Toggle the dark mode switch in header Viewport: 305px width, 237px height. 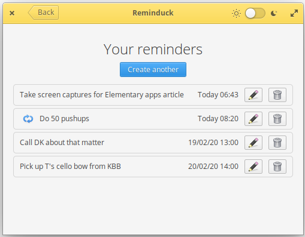(x=255, y=13)
